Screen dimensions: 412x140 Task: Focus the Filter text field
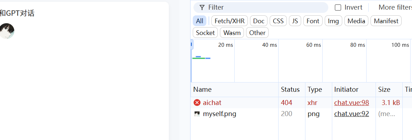[261, 7]
